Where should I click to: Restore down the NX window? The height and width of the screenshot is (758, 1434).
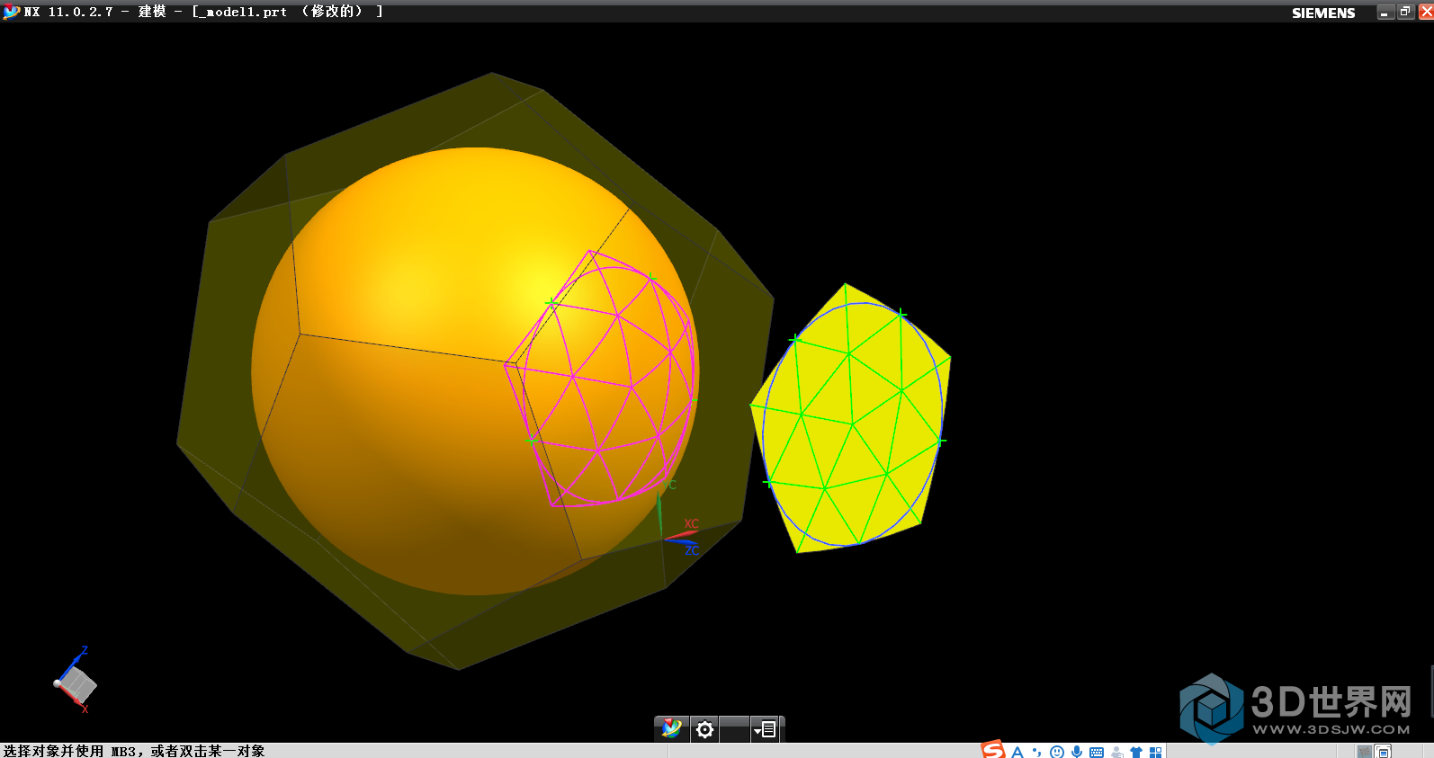point(1405,12)
